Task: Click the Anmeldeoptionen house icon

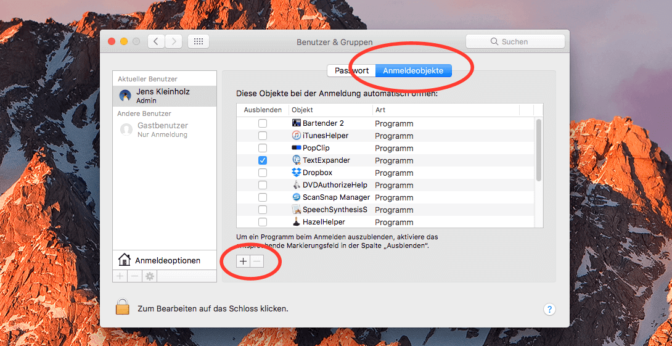Action: tap(125, 260)
